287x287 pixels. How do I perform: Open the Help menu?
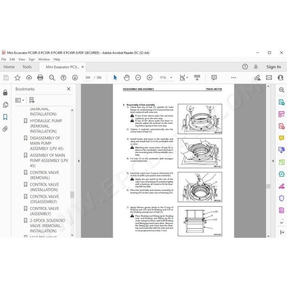57,59
